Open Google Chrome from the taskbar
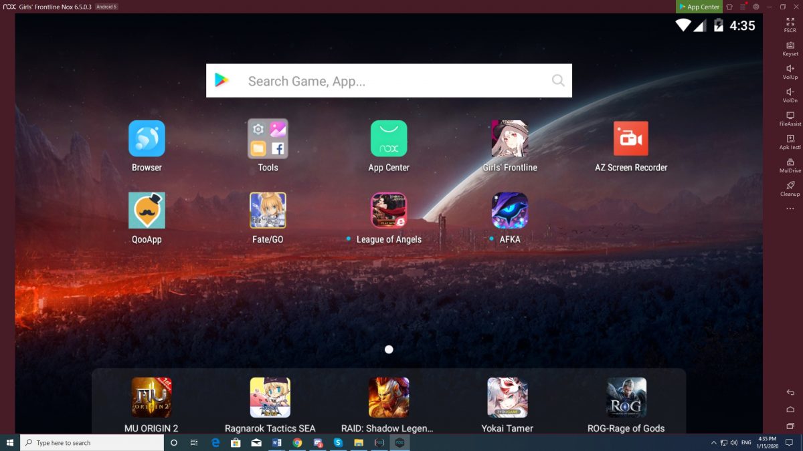This screenshot has height=451, width=803. click(x=297, y=442)
